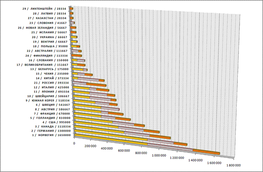Select the 0 origin axis value
The width and height of the screenshot is (263, 172).
74,144
